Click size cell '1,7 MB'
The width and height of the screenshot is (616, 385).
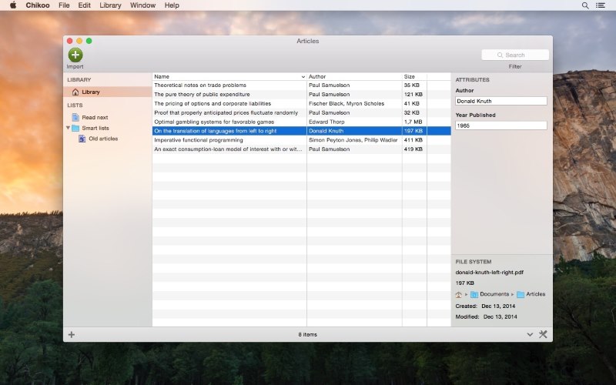[413, 122]
